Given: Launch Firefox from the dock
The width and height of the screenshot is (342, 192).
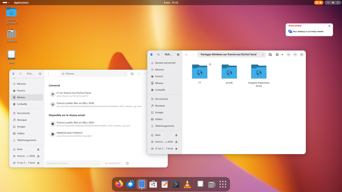Looking at the screenshot, I should click(x=119, y=184).
